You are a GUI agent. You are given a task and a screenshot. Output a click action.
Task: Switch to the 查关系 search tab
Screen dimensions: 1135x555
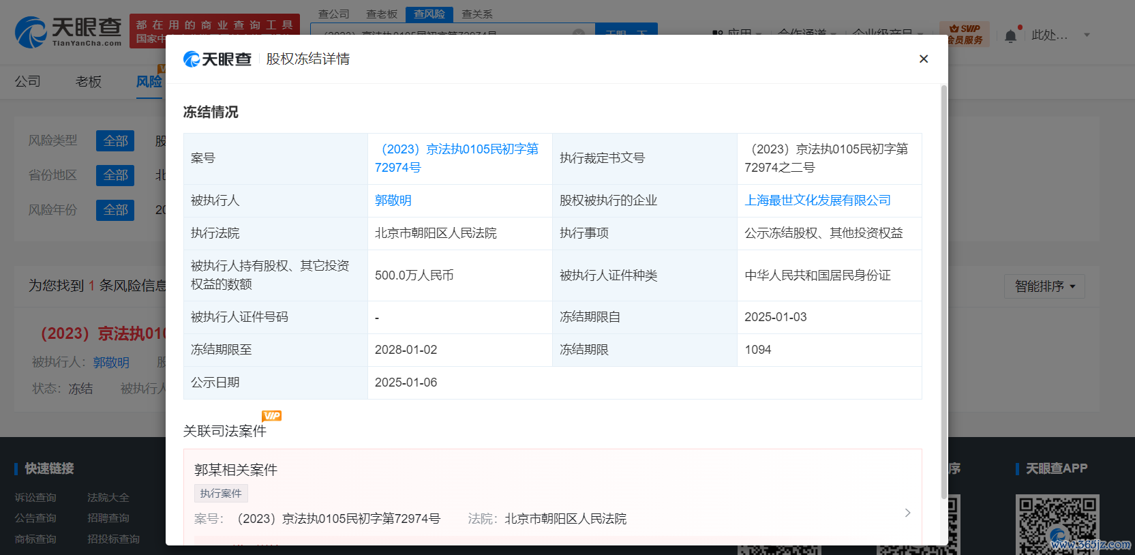click(x=477, y=14)
